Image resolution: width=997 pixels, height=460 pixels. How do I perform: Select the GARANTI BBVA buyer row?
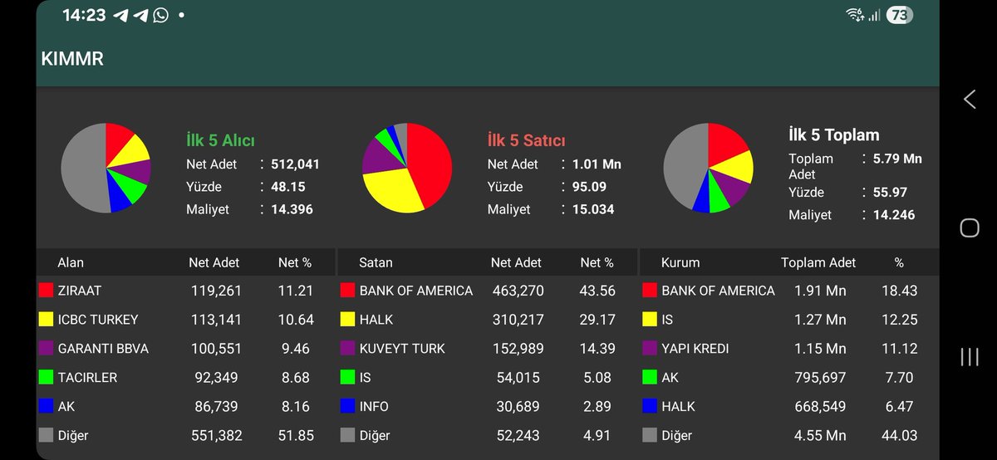tap(185, 349)
